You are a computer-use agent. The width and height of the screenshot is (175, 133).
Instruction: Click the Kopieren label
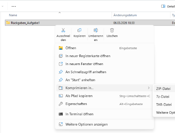(79, 36)
